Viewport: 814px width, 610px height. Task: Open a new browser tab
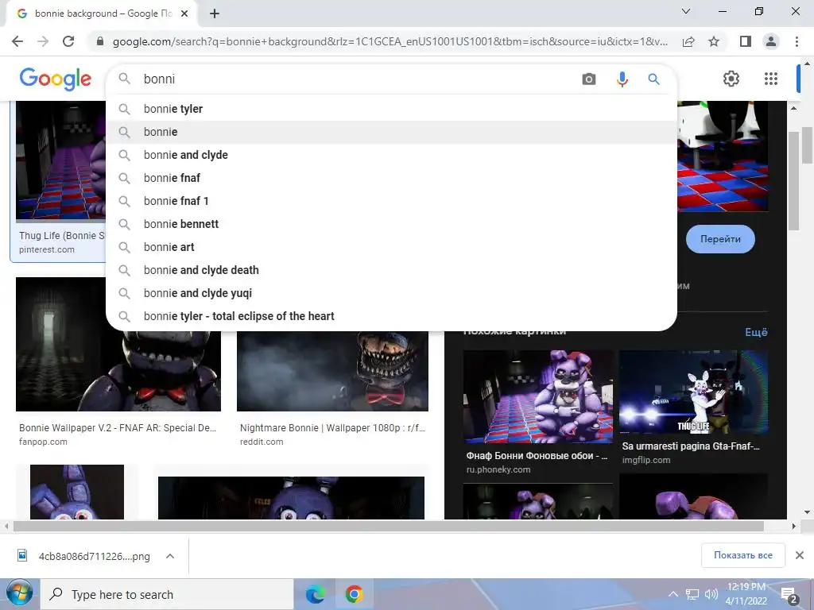pos(215,14)
